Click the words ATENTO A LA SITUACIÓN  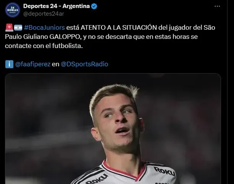click(119, 27)
